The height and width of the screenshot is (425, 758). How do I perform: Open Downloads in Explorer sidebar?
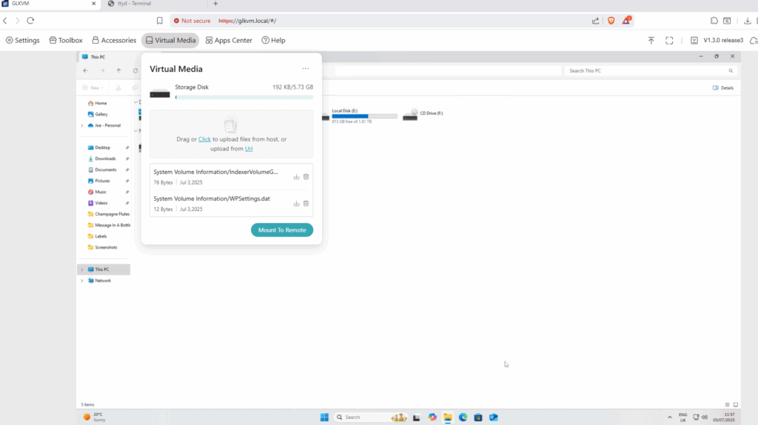pos(105,158)
